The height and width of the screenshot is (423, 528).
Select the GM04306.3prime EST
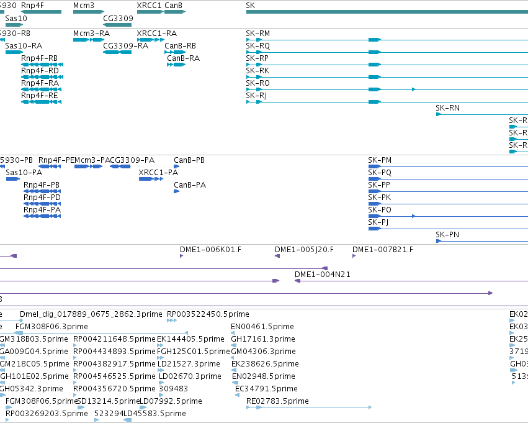coord(233,358)
